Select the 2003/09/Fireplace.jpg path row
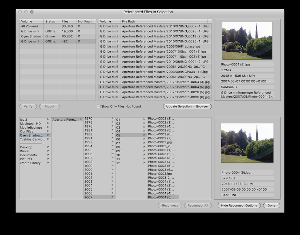 pyautogui.click(x=155, y=46)
